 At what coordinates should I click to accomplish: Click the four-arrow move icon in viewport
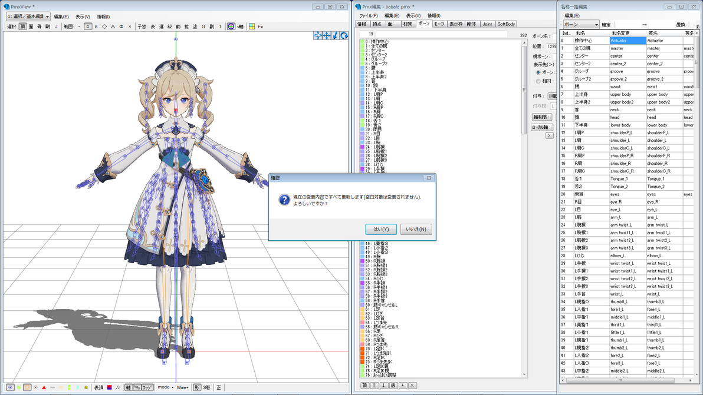point(326,35)
